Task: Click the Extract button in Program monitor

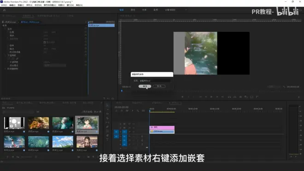Action: [x=235, y=97]
